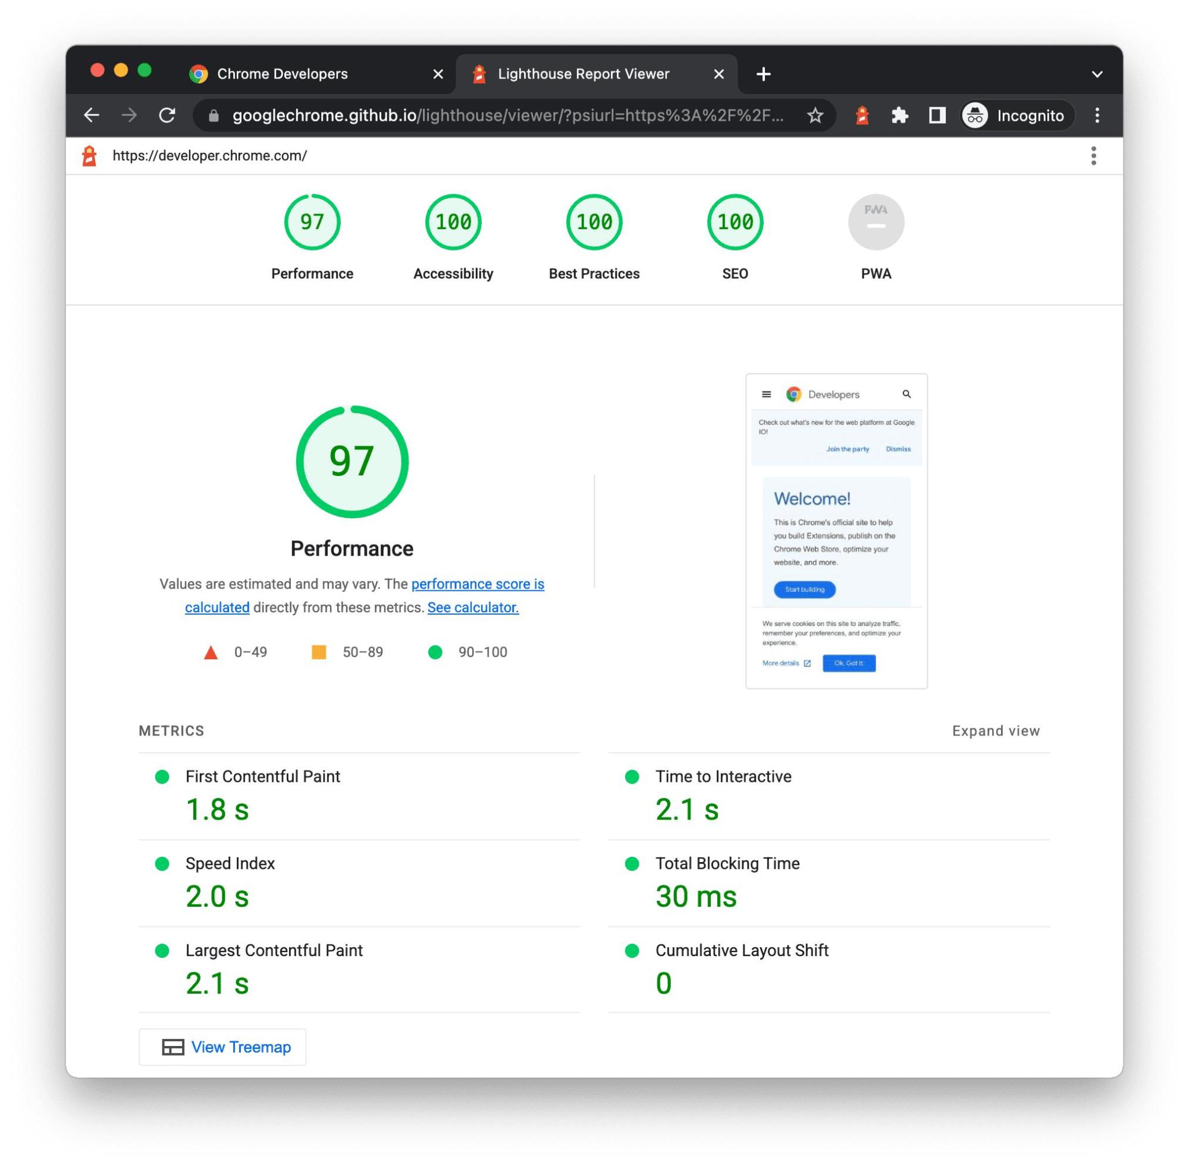Click the Speed Index metric row

pyautogui.click(x=359, y=883)
